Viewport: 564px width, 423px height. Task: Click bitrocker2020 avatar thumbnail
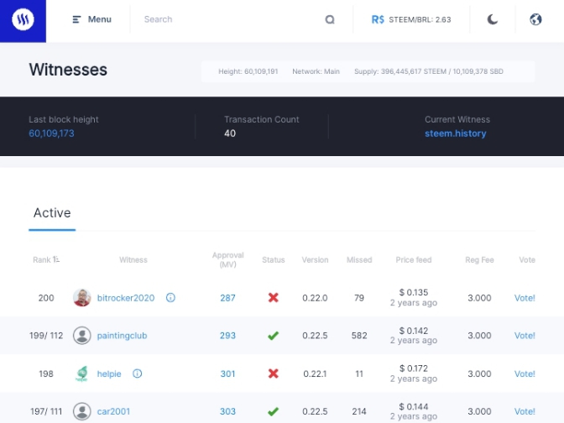click(x=82, y=298)
